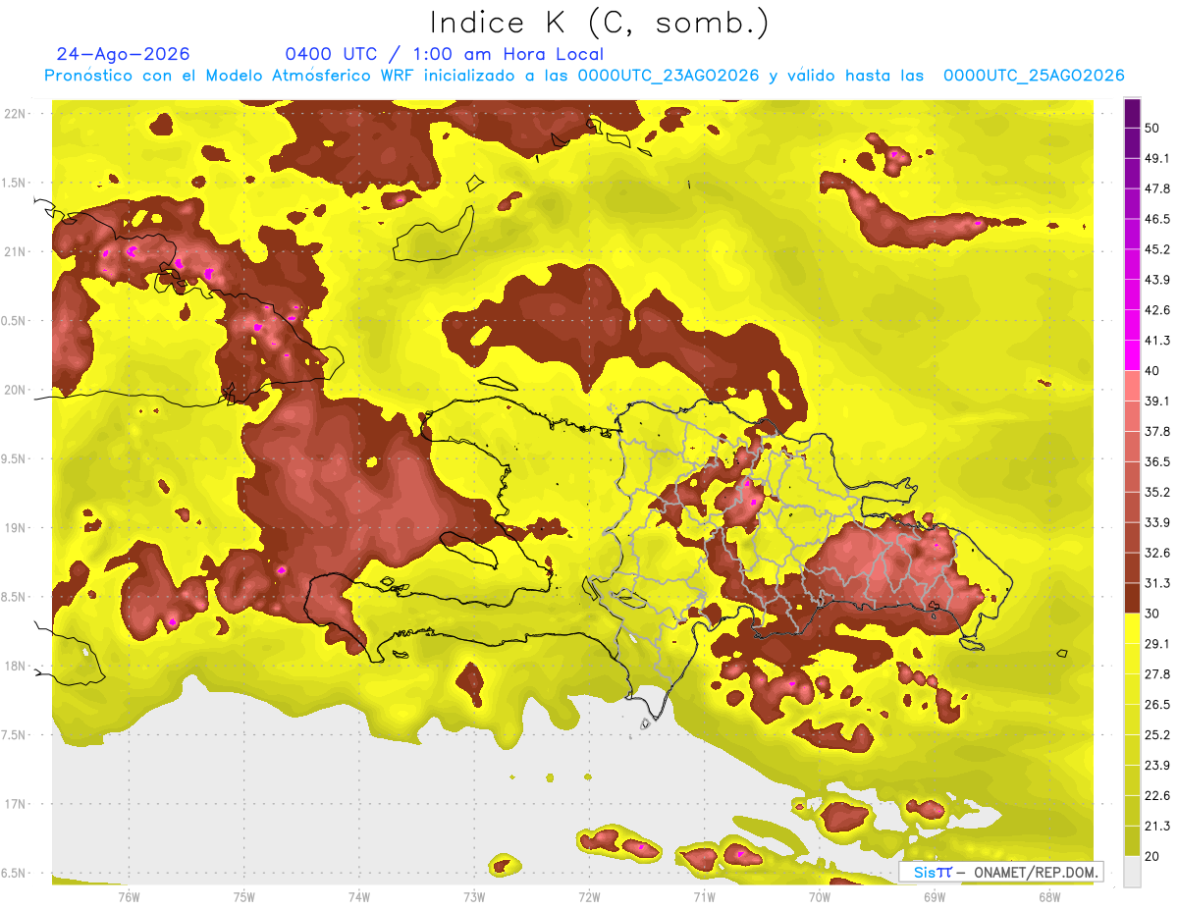
Task: Click the colorbar value "37.8"
Action: tap(1157, 432)
